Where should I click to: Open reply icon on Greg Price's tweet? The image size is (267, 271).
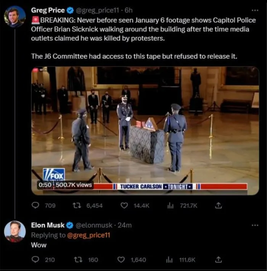pos(35,206)
